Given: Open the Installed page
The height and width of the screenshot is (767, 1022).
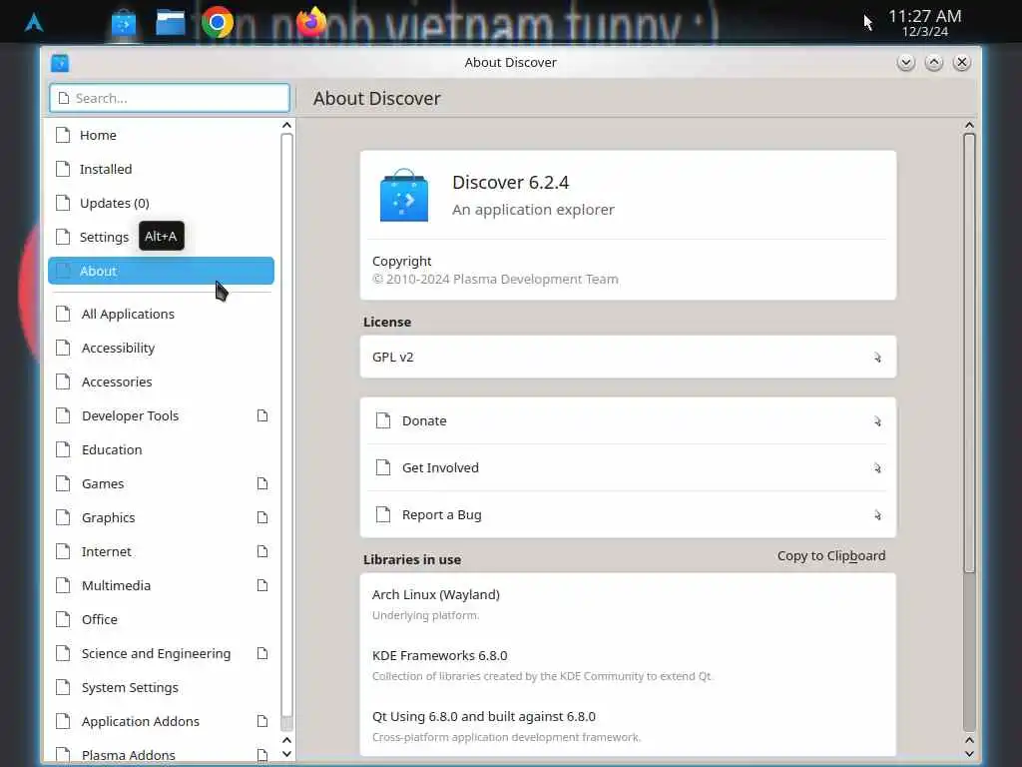Looking at the screenshot, I should coord(161,169).
